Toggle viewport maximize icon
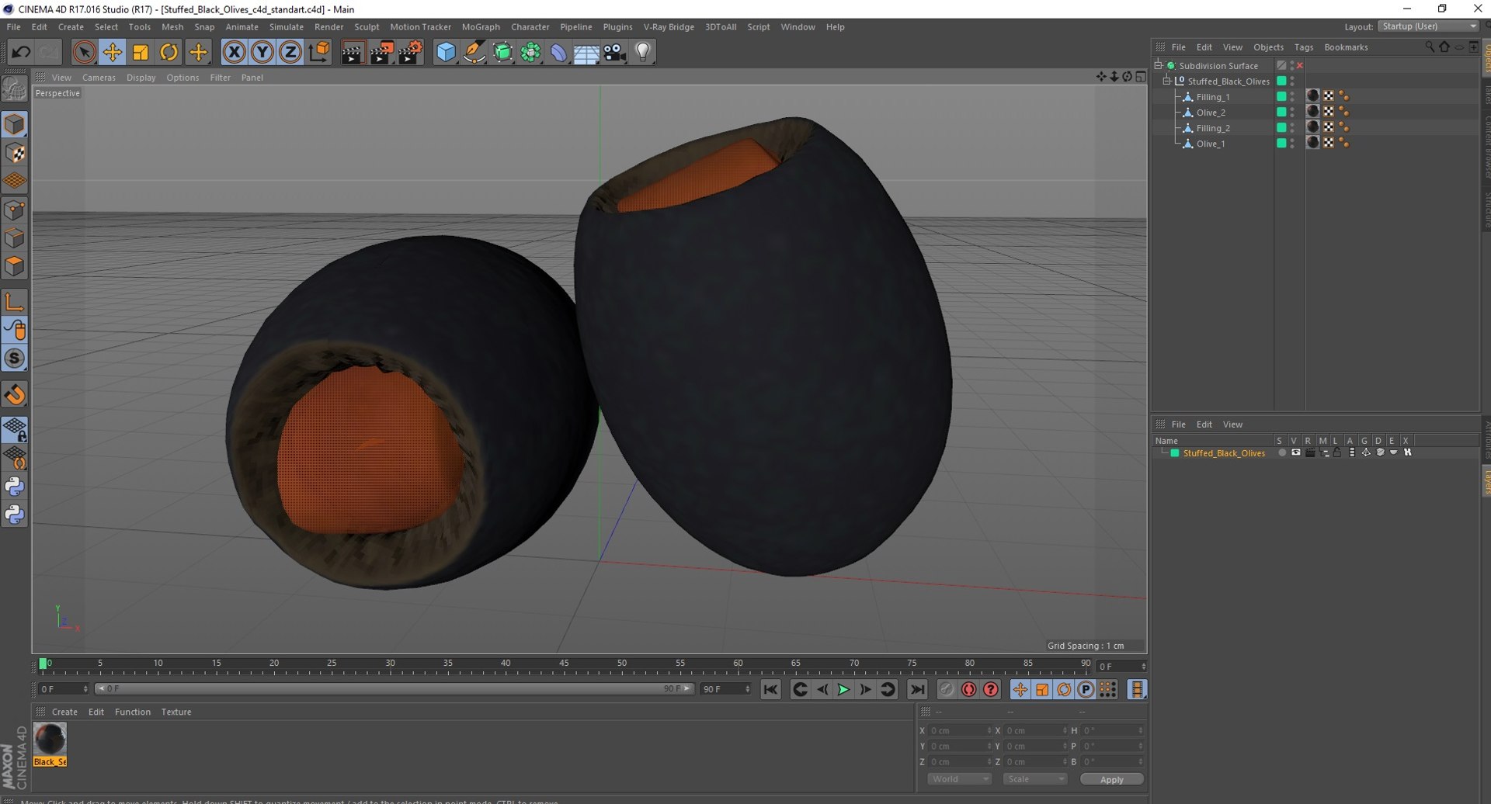Image resolution: width=1491 pixels, height=804 pixels. [x=1140, y=76]
